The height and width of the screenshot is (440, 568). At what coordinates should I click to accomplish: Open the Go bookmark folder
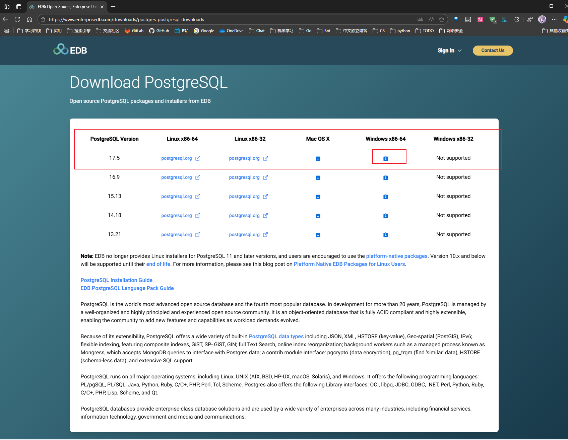(305, 31)
